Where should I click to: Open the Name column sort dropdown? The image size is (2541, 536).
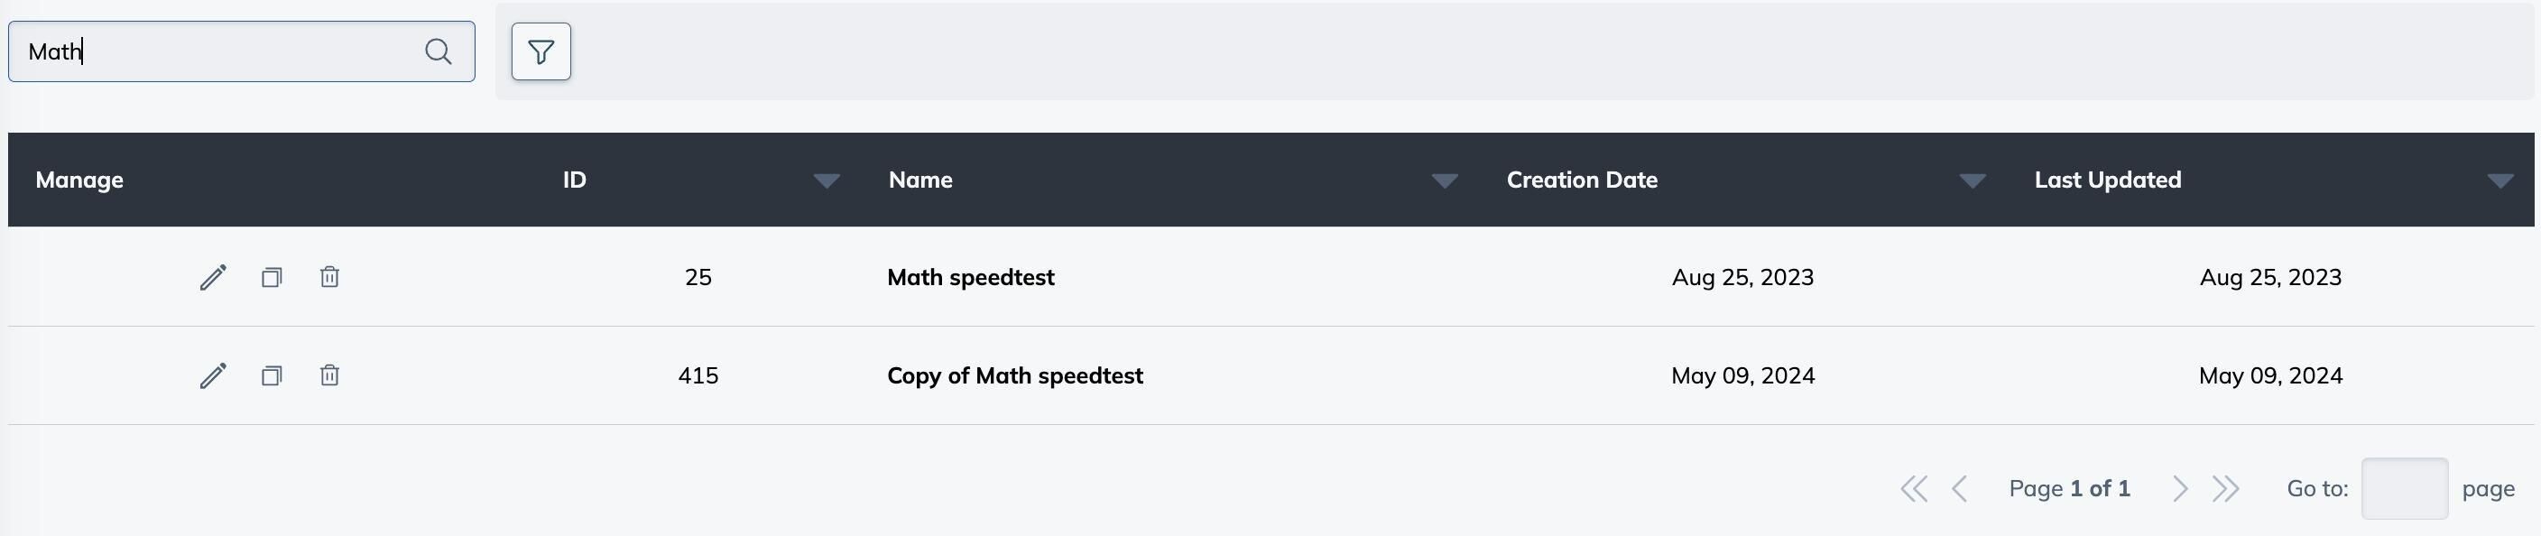(1444, 180)
